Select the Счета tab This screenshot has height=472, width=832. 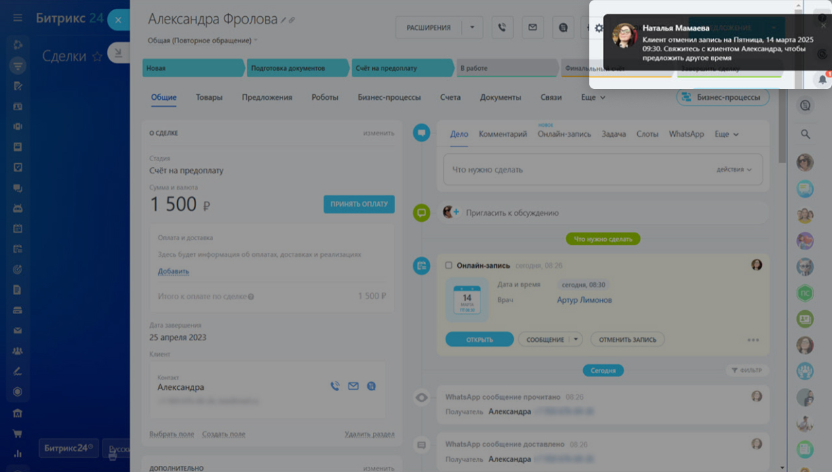click(x=450, y=97)
